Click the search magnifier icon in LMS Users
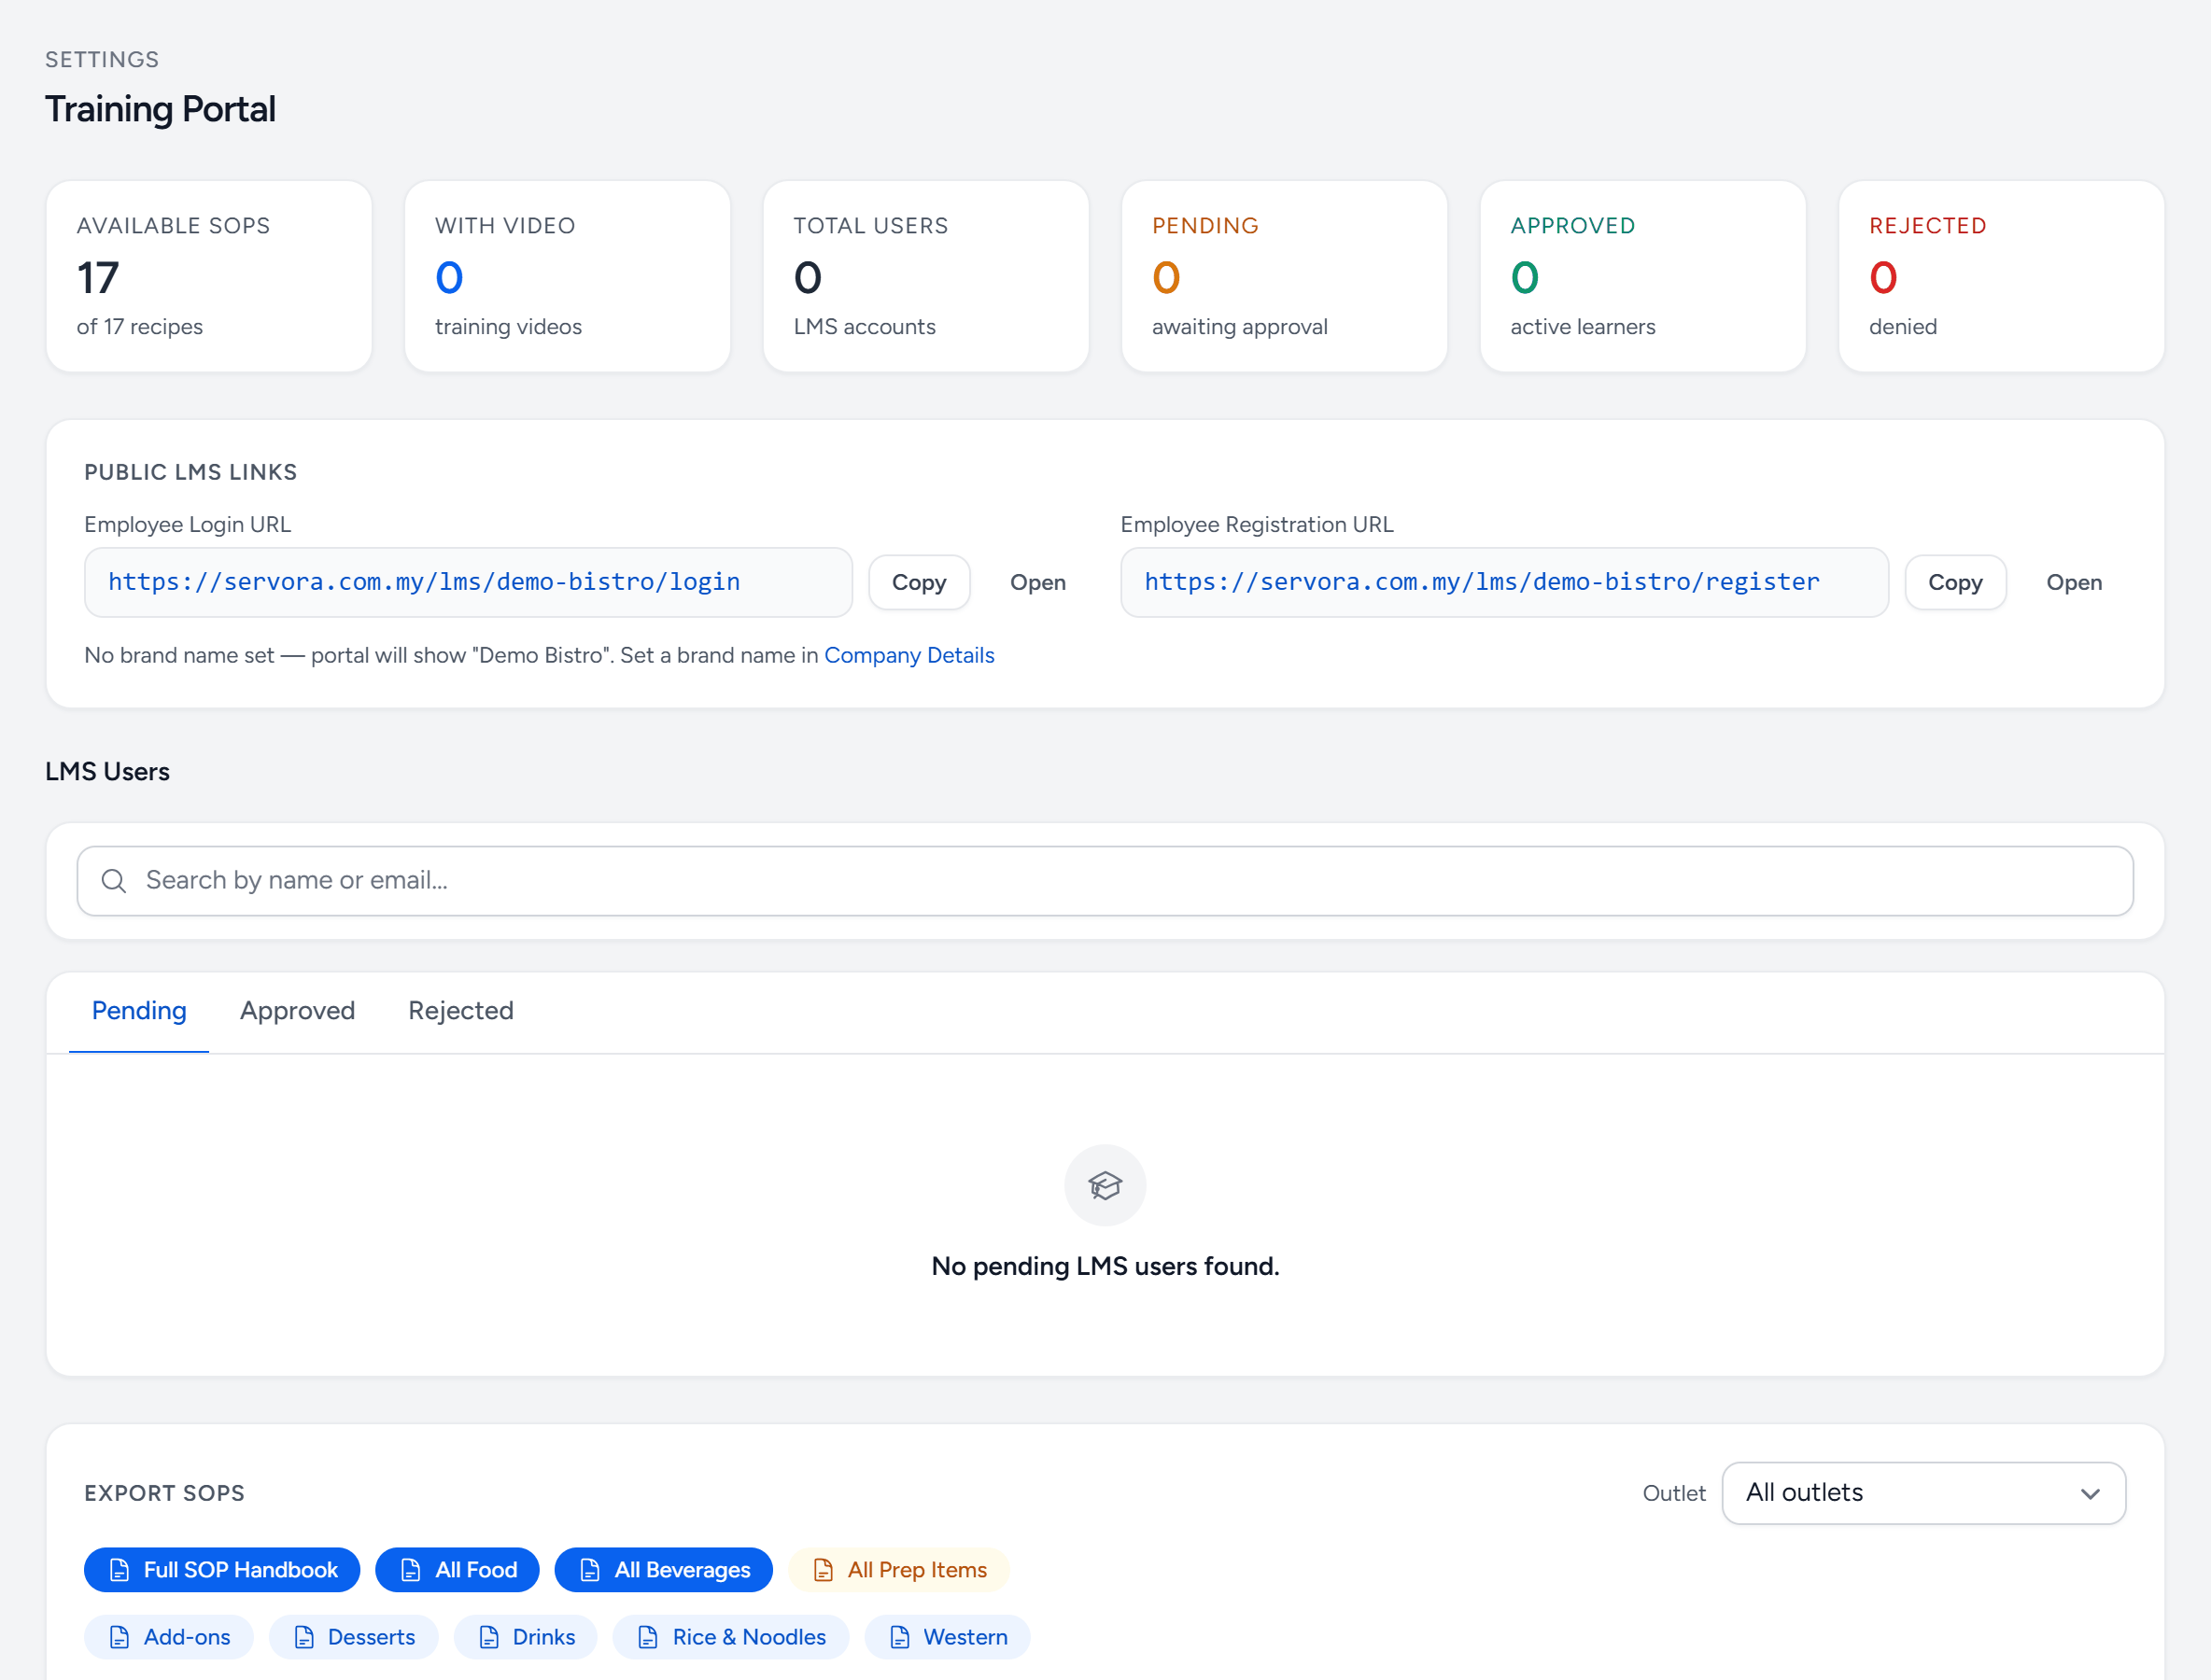 [114, 880]
